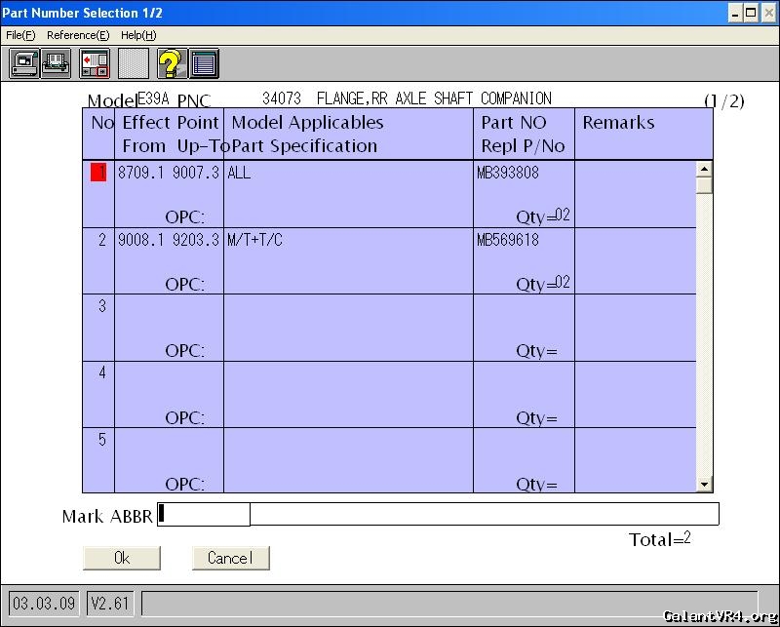
Task: Click the printer toolbar icon
Action: coord(56,63)
